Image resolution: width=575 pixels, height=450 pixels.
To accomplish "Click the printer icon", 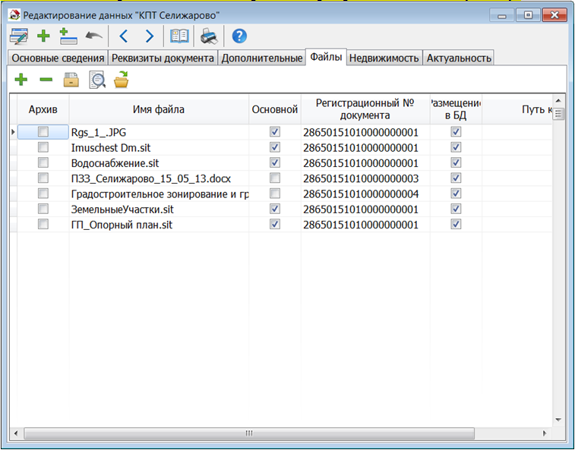I will coord(208,36).
